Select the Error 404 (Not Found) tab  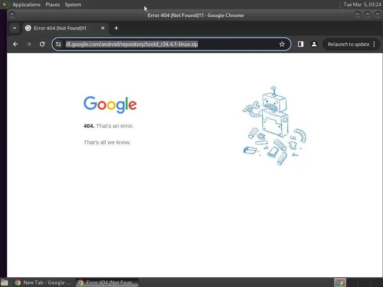[65, 28]
